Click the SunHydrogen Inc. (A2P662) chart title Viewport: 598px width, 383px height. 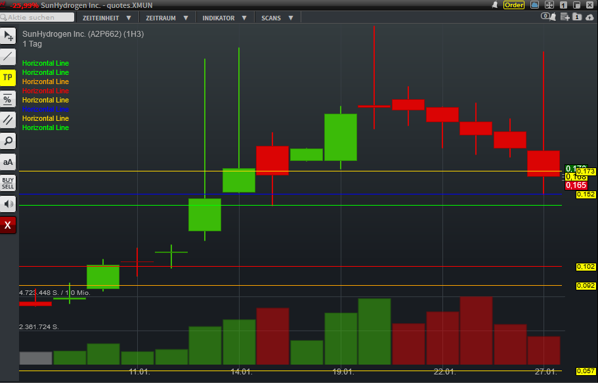point(83,34)
